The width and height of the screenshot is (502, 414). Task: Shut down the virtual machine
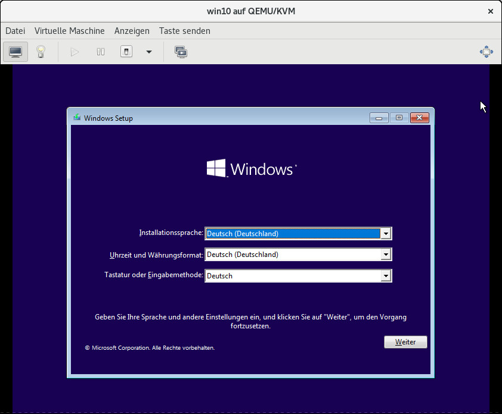pos(126,51)
